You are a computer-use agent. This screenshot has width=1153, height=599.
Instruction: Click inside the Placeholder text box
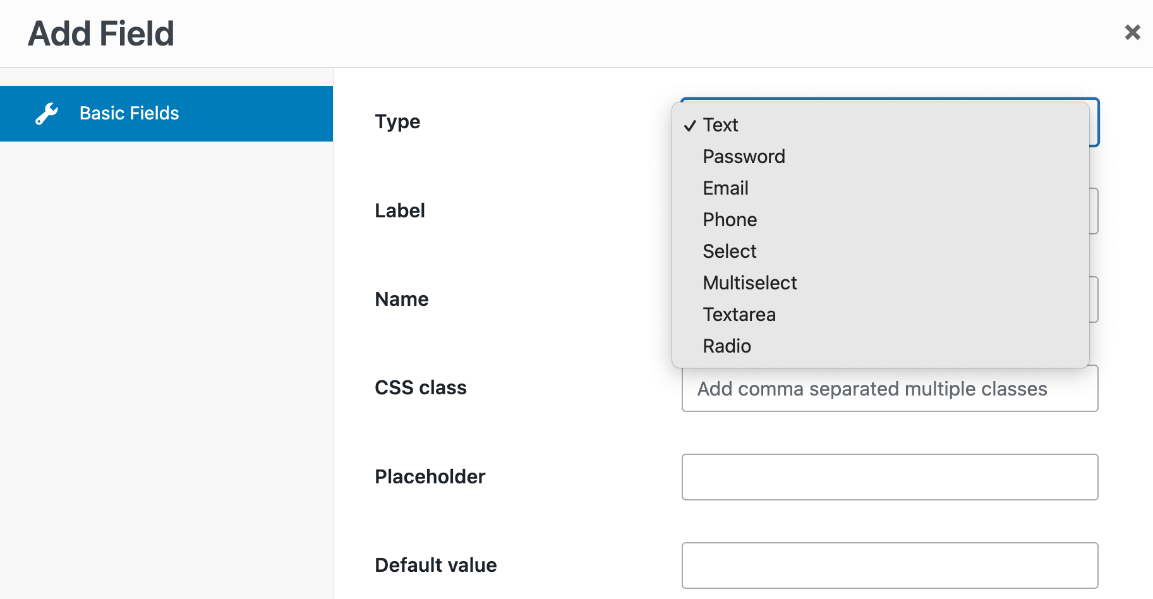coord(890,477)
